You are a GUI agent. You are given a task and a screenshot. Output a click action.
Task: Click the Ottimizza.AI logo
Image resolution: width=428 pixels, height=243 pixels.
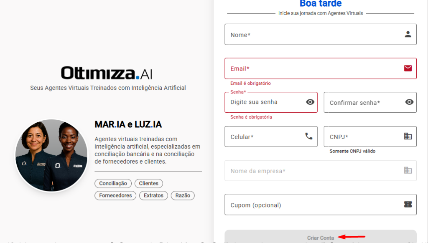tap(107, 73)
